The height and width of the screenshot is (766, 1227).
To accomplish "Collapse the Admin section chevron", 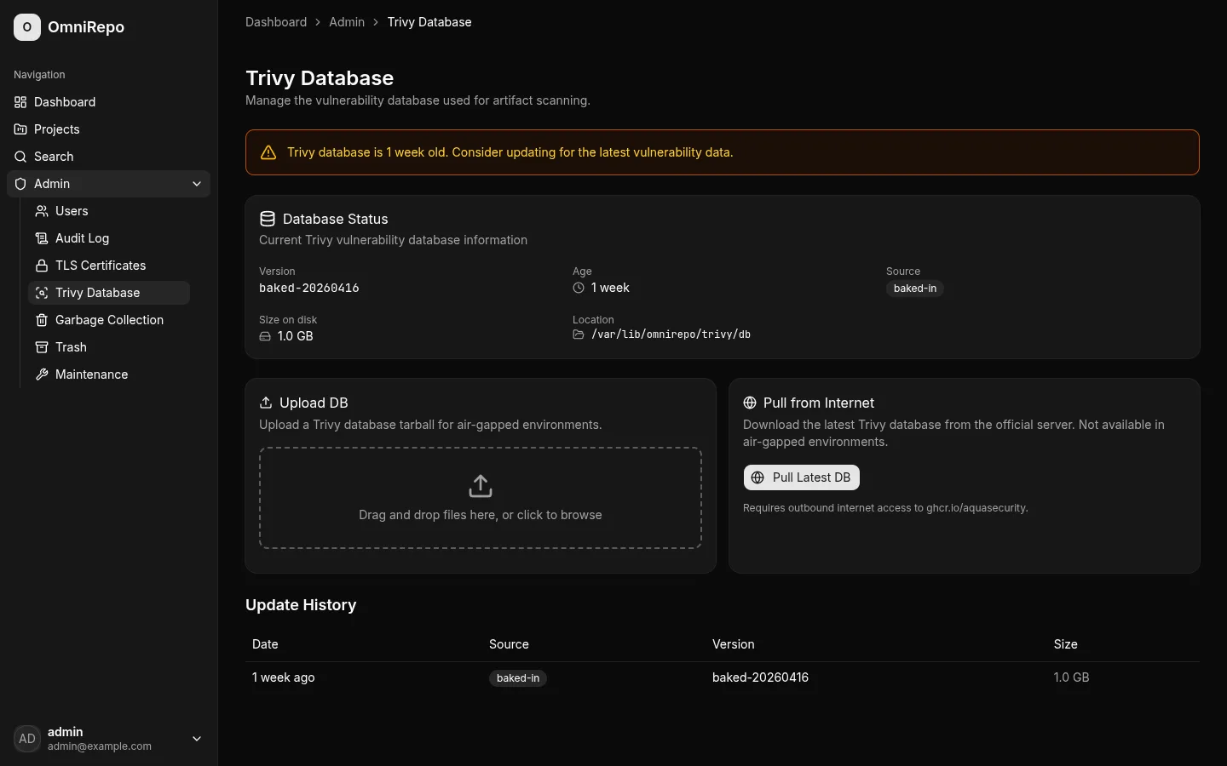I will (197, 184).
